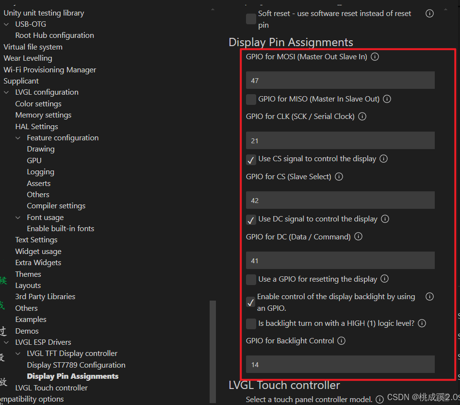Screen dimensions: 460x405
Task: Select Themes item
Action: click(x=28, y=274)
